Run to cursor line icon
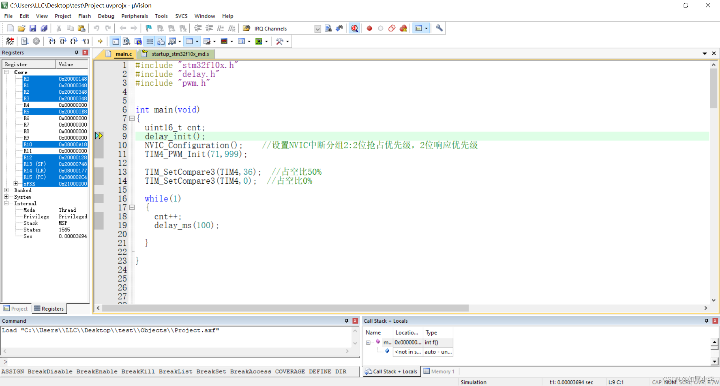Screen dimensions: 720x386 [x=85, y=41]
